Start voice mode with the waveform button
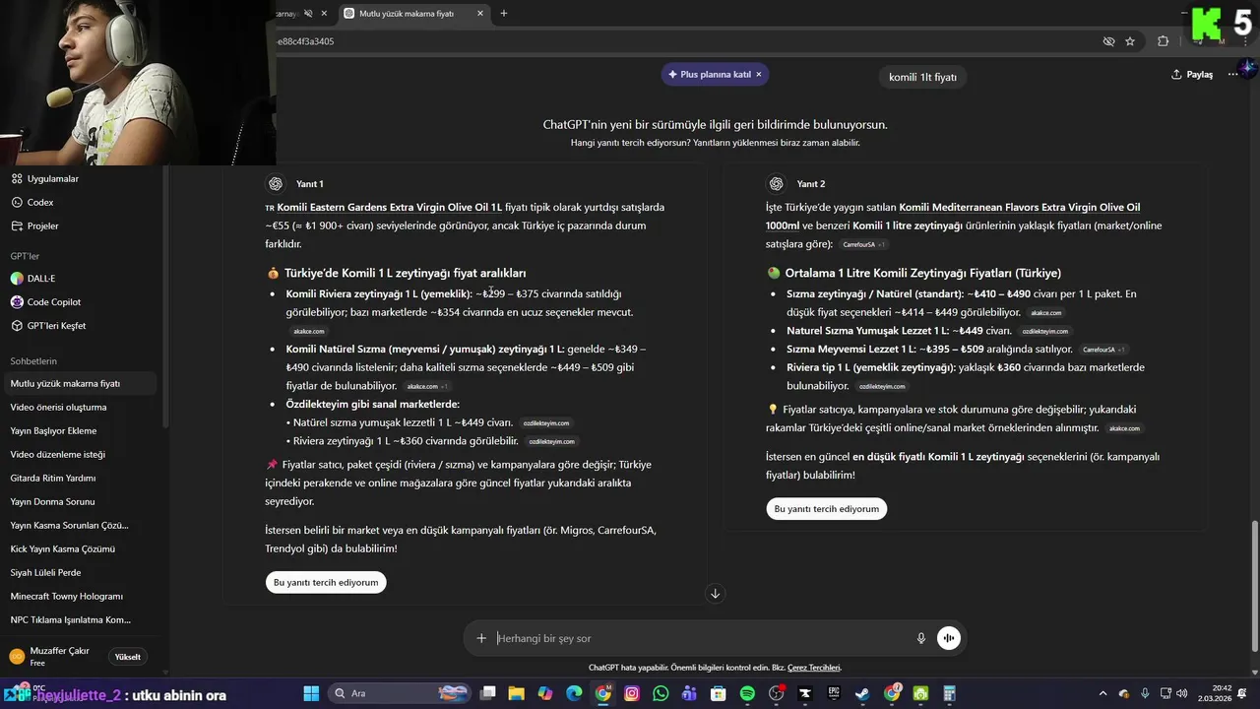This screenshot has width=1260, height=709. point(948,638)
